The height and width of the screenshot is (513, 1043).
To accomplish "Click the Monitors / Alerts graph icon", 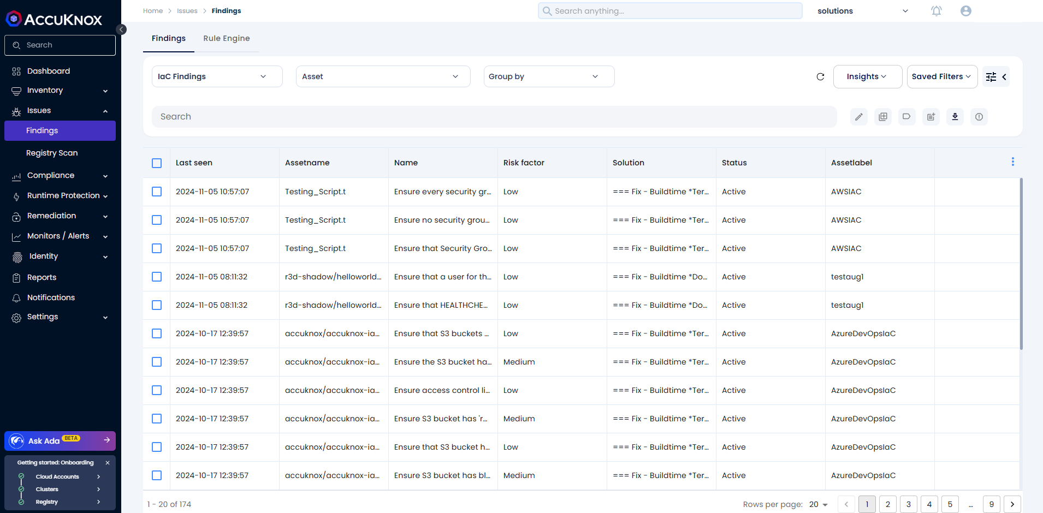I will 16,237.
